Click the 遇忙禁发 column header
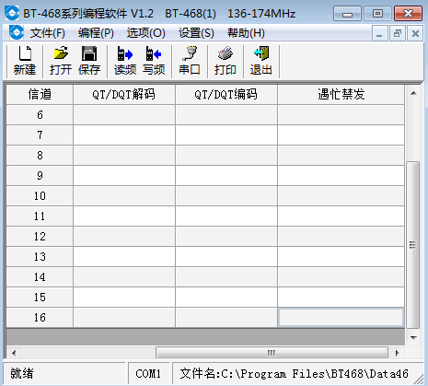The width and height of the screenshot is (428, 386). coord(341,94)
